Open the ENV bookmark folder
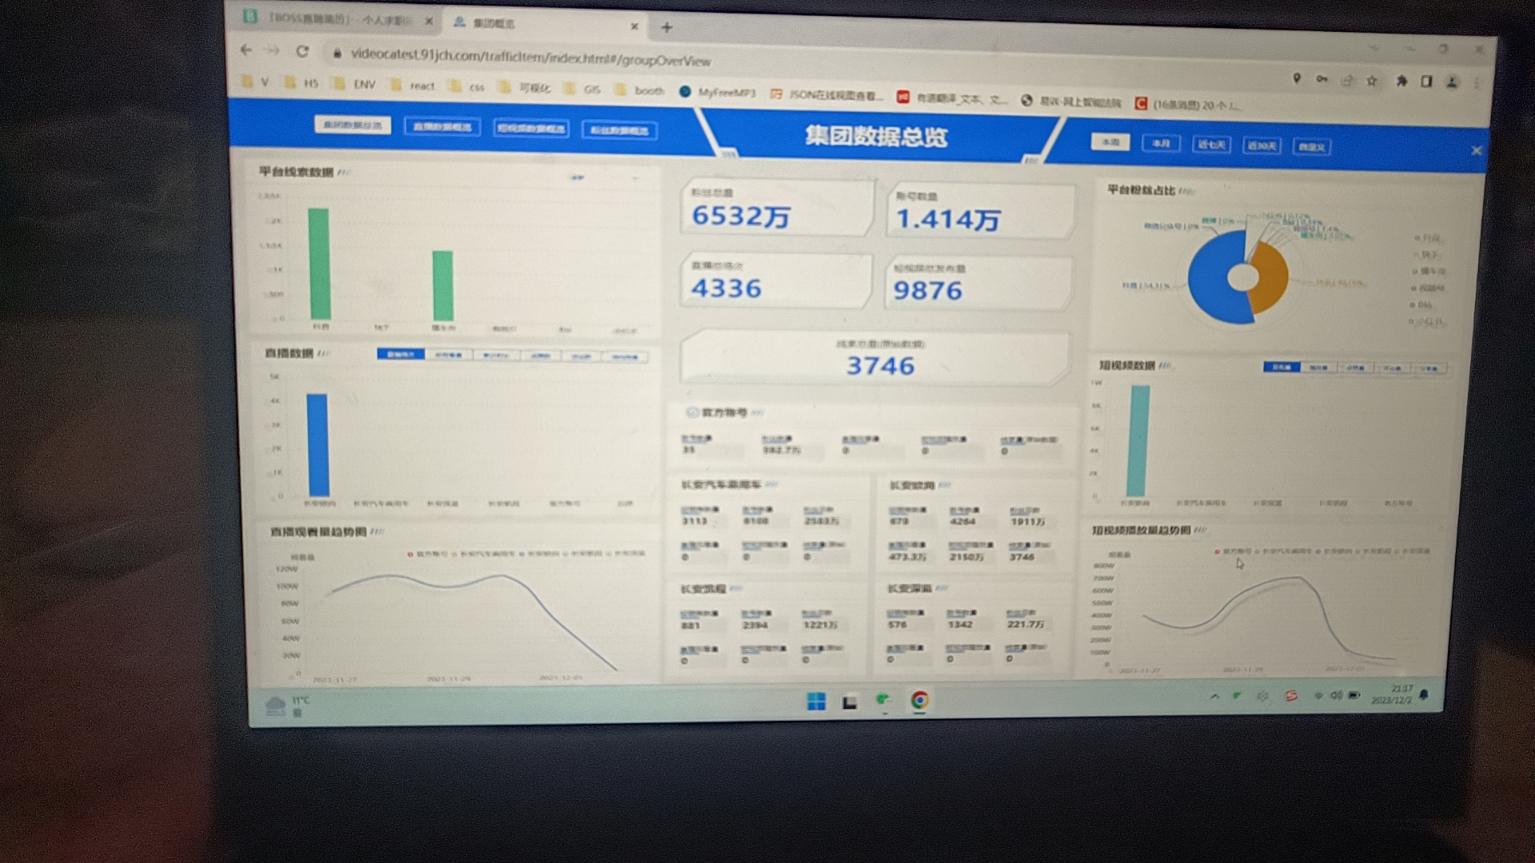The width and height of the screenshot is (1535, 863). 355,83
